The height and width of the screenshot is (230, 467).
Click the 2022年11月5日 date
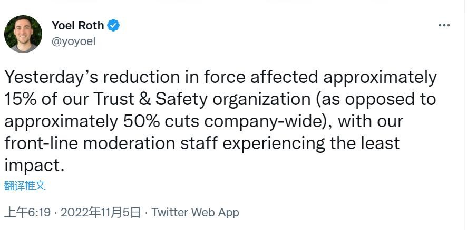[101, 213]
